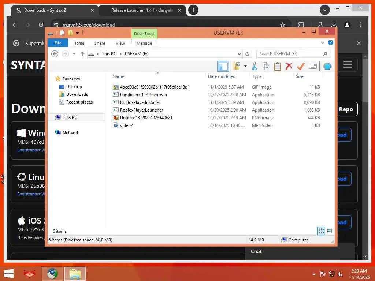
Task: Go up one folder level arrow
Action: tap(82, 54)
